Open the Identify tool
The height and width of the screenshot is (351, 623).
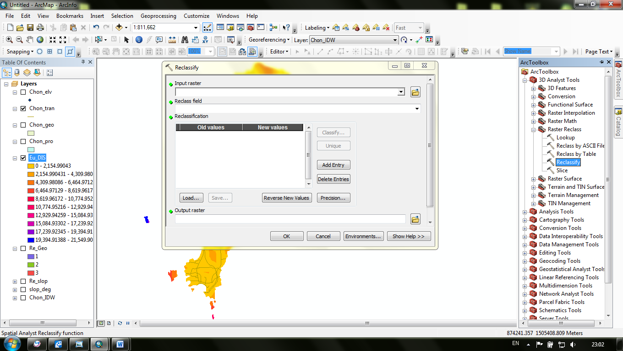point(139,39)
